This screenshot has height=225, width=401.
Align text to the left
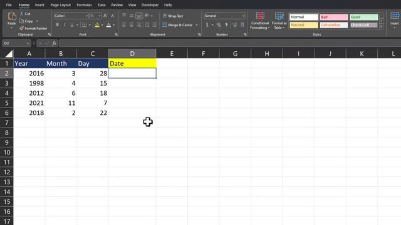[124, 25]
